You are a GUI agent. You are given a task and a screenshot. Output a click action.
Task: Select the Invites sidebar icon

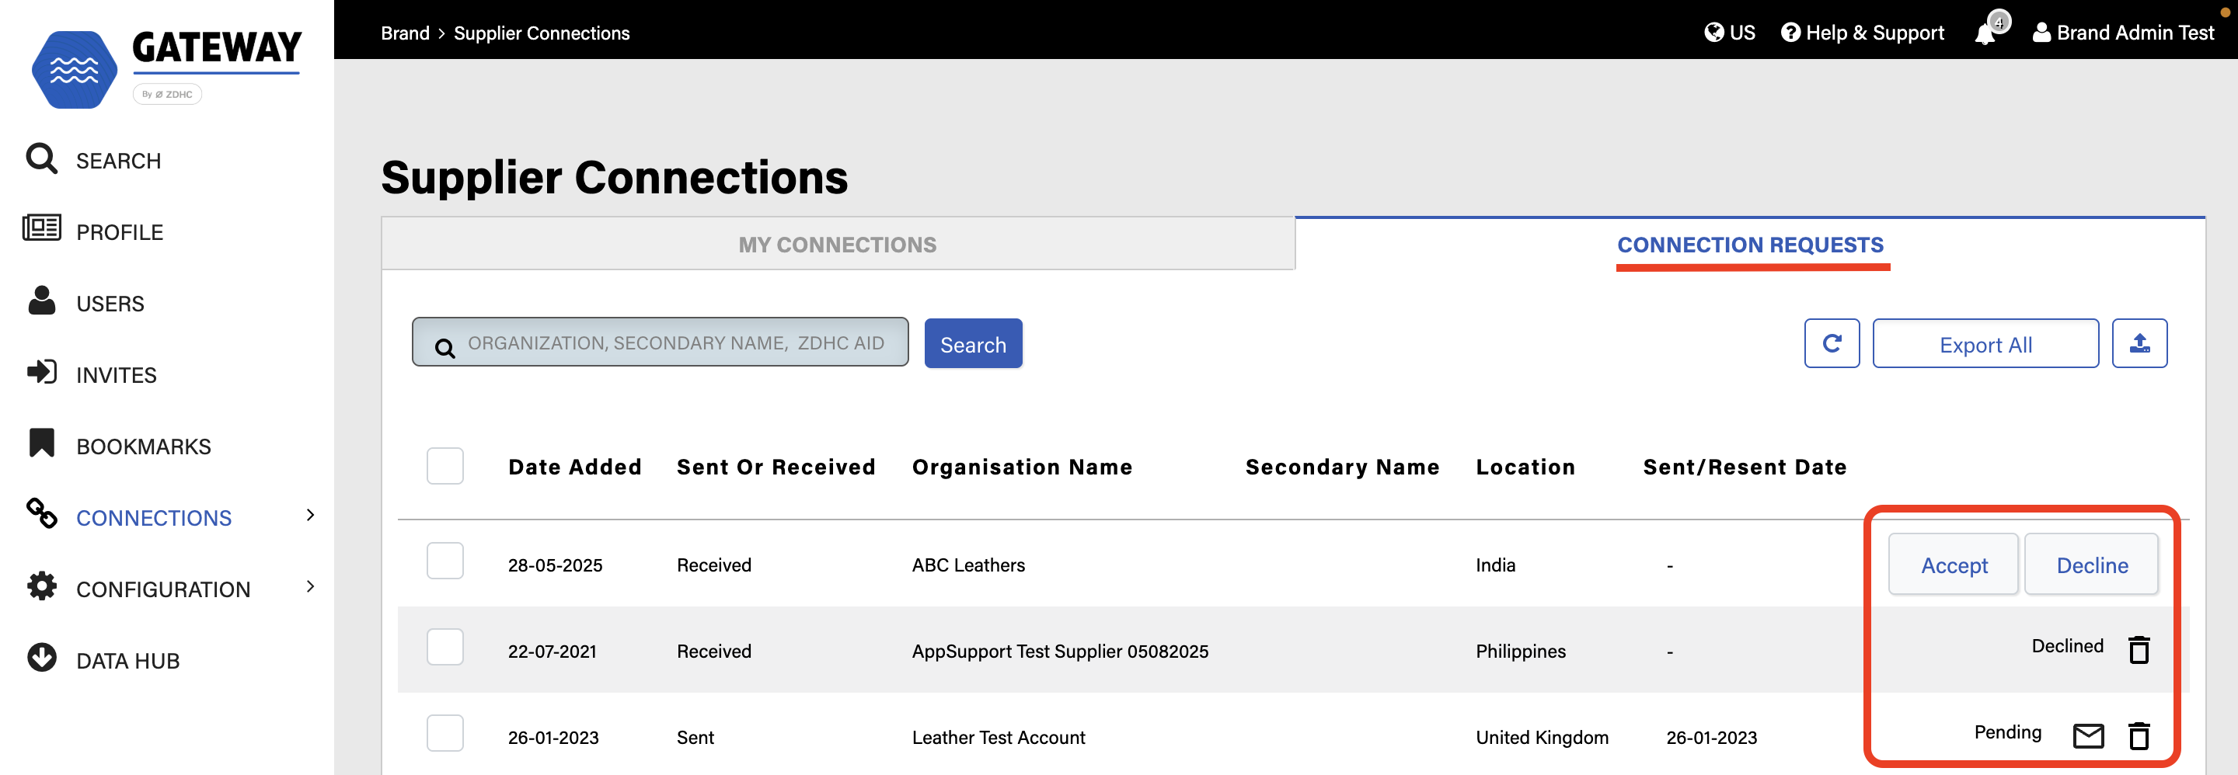click(x=41, y=374)
